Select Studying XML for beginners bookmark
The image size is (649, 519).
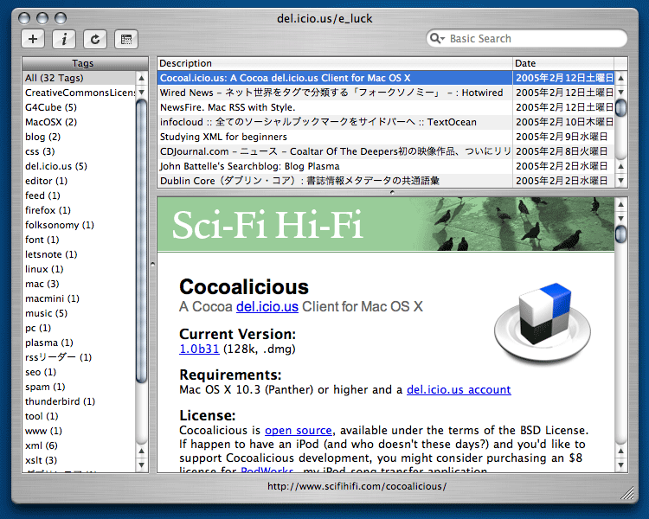point(334,137)
